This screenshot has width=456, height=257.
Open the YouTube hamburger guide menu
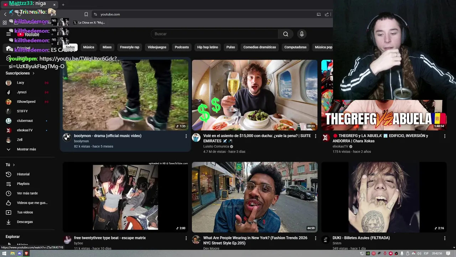(9, 34)
